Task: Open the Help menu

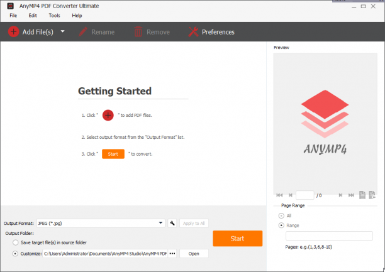Action: [77, 16]
